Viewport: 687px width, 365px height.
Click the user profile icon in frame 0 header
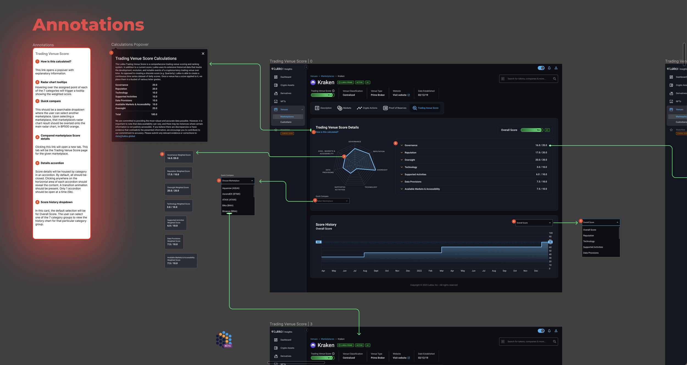coord(556,68)
